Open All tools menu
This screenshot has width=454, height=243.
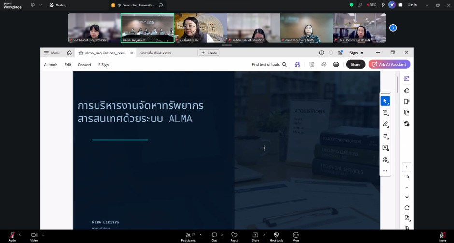coord(51,65)
